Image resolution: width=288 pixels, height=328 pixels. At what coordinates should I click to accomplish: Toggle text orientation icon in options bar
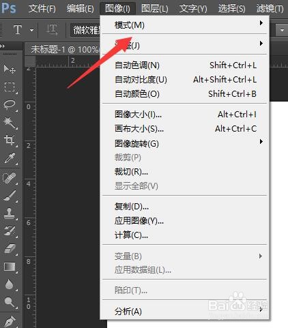click(52, 30)
